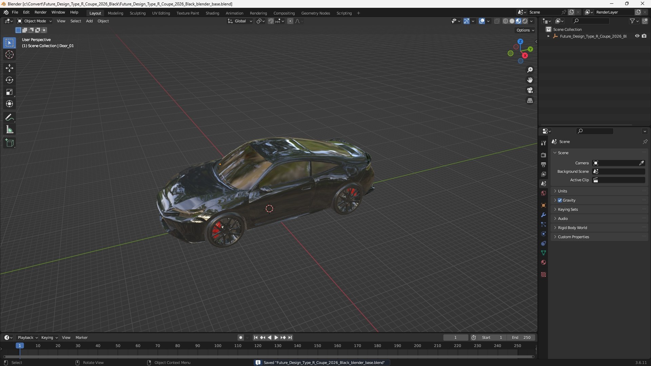651x366 pixels.
Task: Open the Physics properties tab
Action: click(544, 234)
